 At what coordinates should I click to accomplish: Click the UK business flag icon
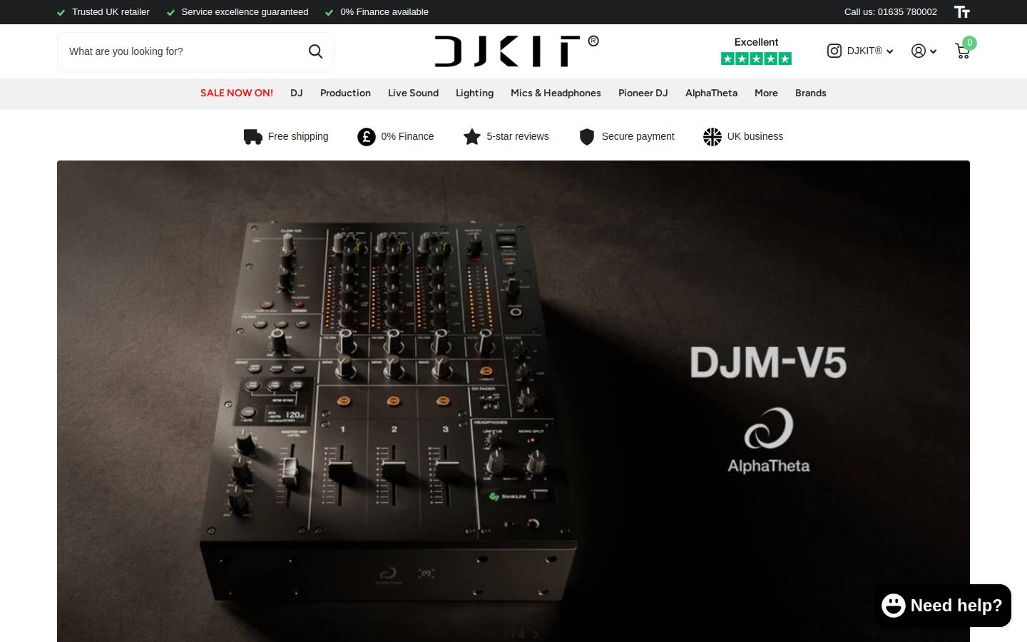pos(712,136)
